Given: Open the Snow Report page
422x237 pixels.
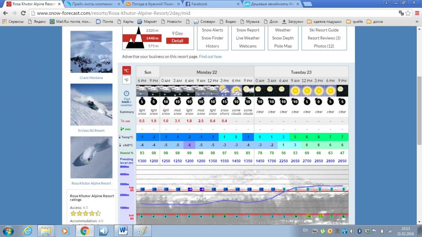Looking at the screenshot, I should pos(248,30).
